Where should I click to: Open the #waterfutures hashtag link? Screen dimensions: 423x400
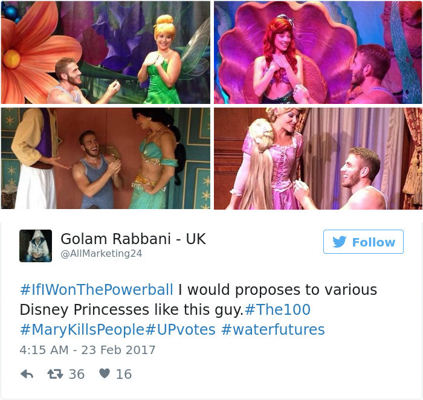pyautogui.click(x=273, y=329)
